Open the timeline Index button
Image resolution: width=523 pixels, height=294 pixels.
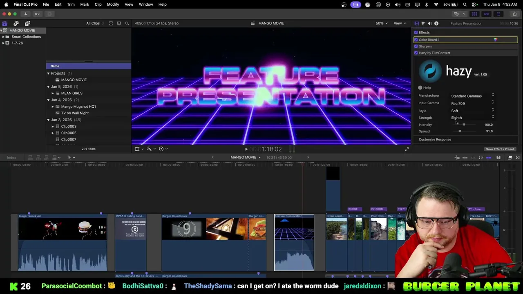(11, 158)
